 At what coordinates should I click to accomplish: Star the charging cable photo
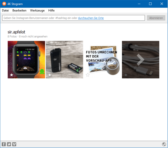126,75
